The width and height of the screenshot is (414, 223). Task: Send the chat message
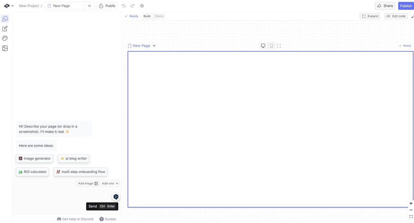pos(102,206)
